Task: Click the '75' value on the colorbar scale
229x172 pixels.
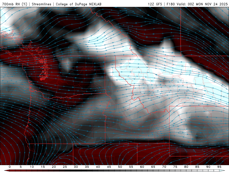Action: click(175, 167)
